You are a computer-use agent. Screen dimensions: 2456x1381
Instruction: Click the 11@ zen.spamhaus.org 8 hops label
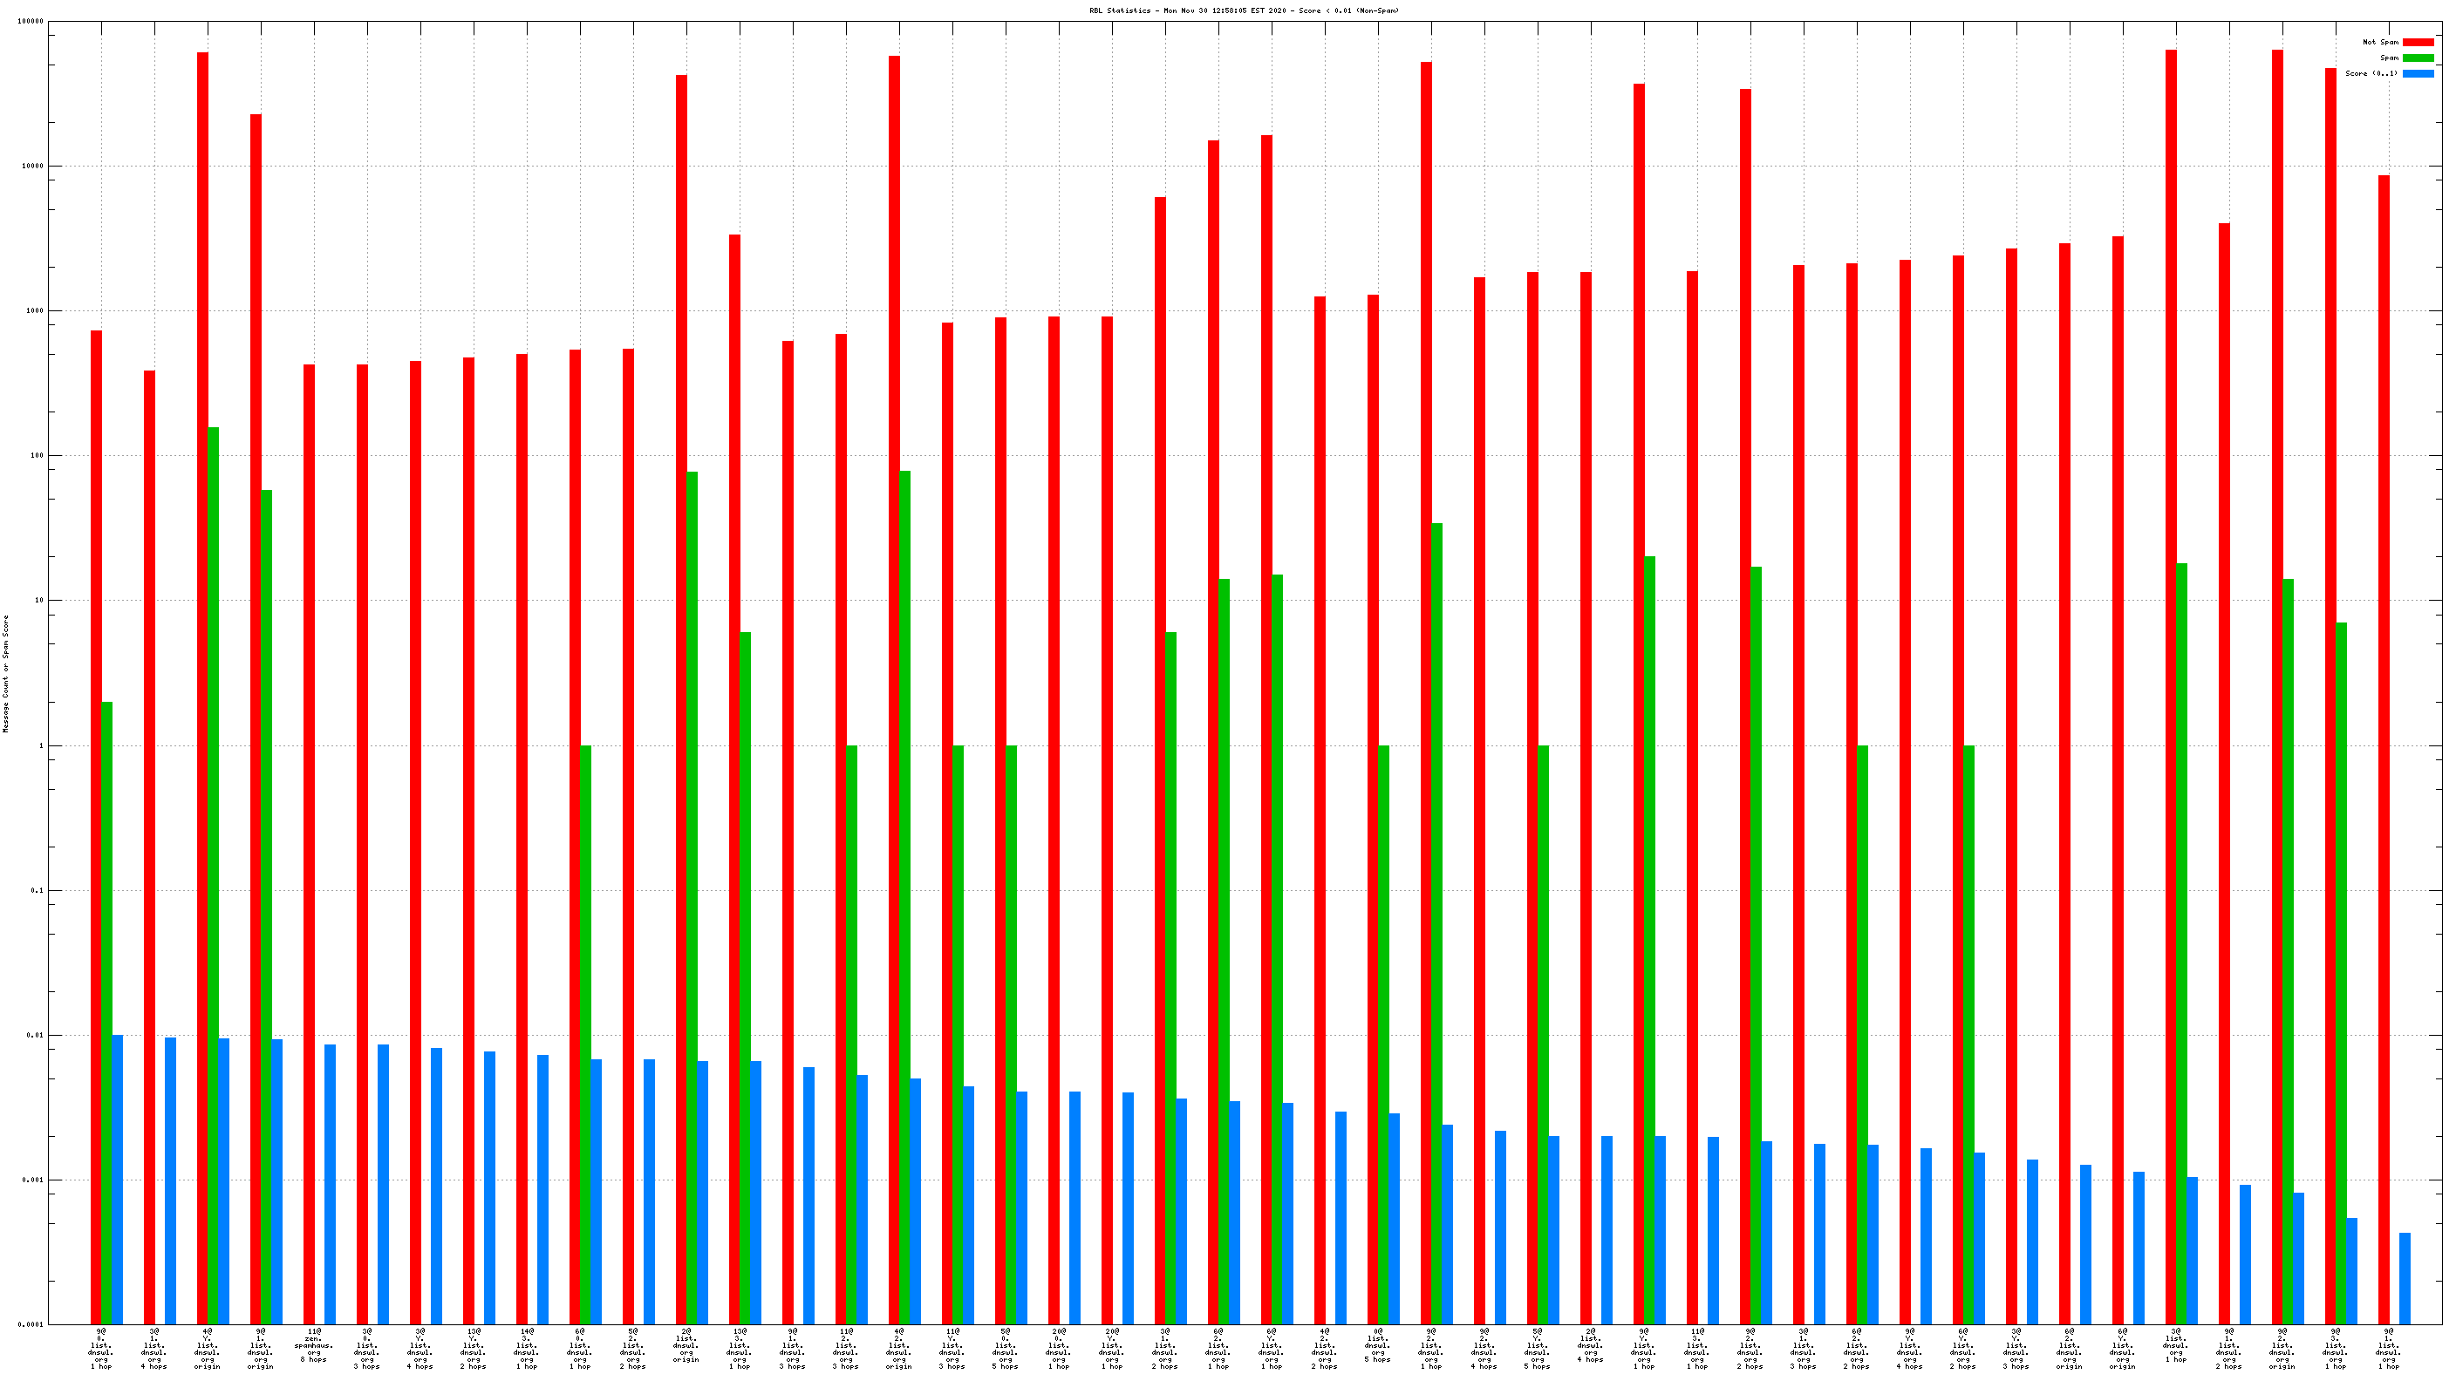pyautogui.click(x=314, y=1344)
